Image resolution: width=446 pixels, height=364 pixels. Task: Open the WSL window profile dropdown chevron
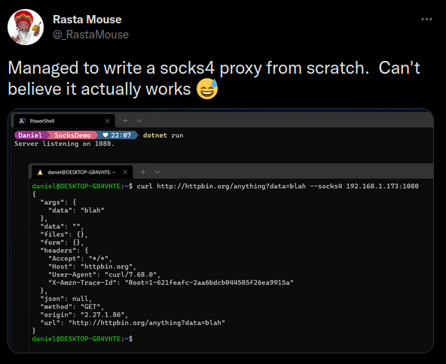[157, 172]
